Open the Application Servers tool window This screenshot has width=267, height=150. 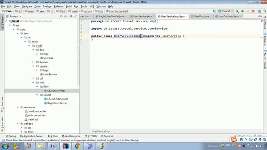[x=32, y=136]
